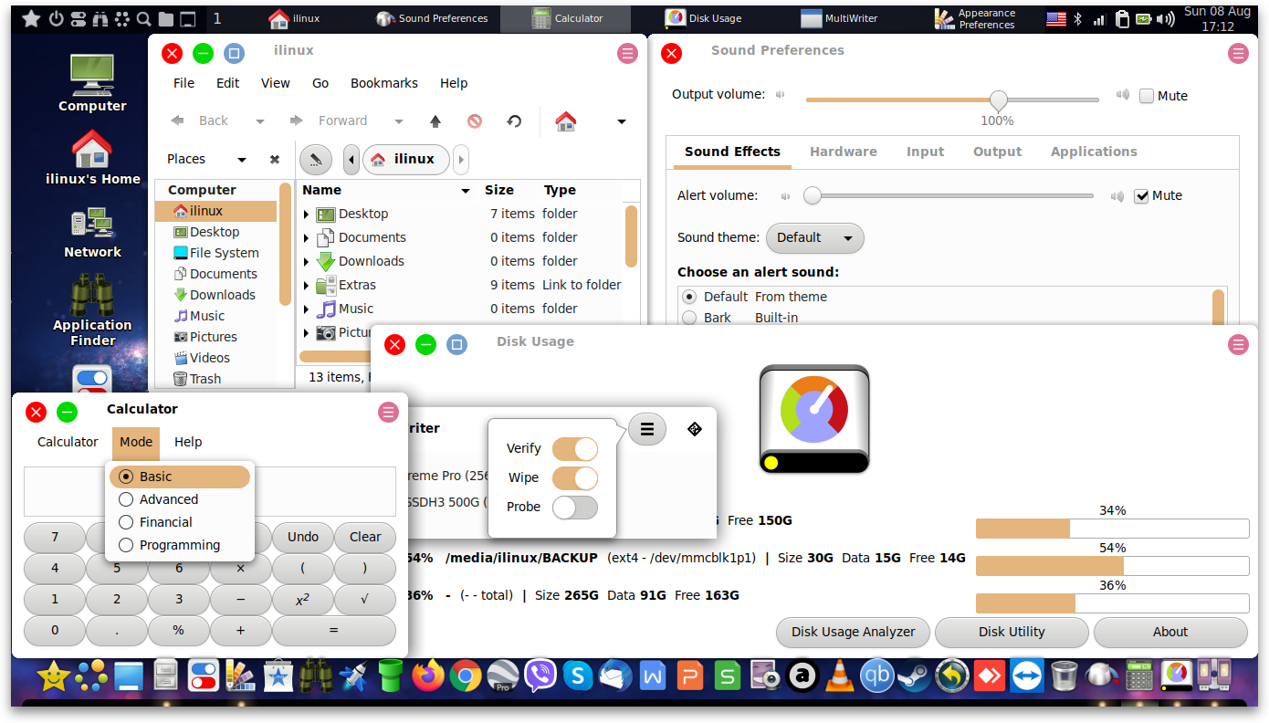Open the Computer desktop icon
1269x723 pixels.
point(92,82)
